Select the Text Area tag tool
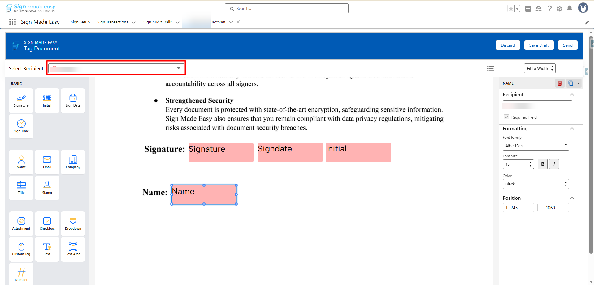The width and height of the screenshot is (594, 285). [73, 249]
